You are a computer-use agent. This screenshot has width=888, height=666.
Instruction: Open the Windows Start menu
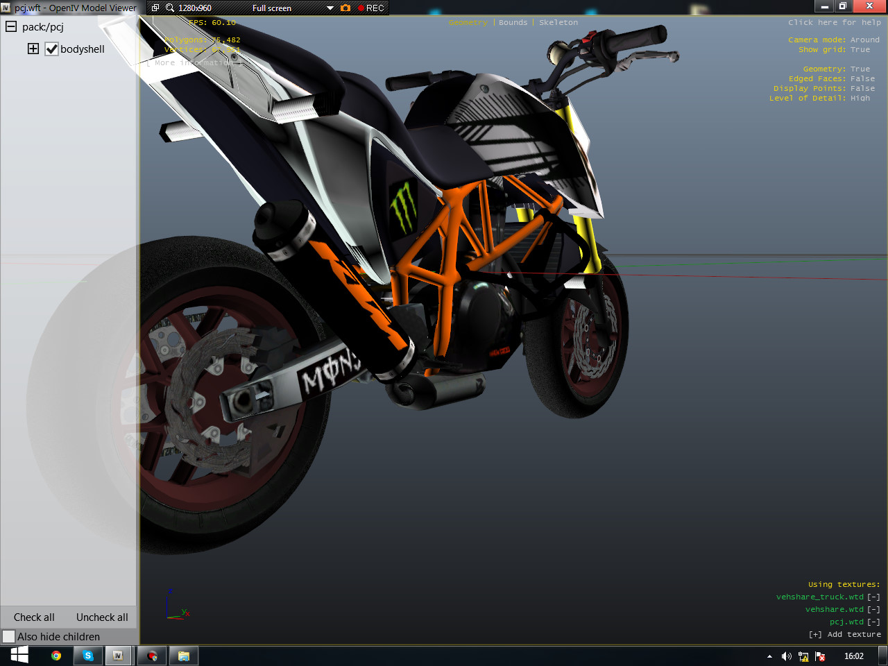[x=19, y=656]
